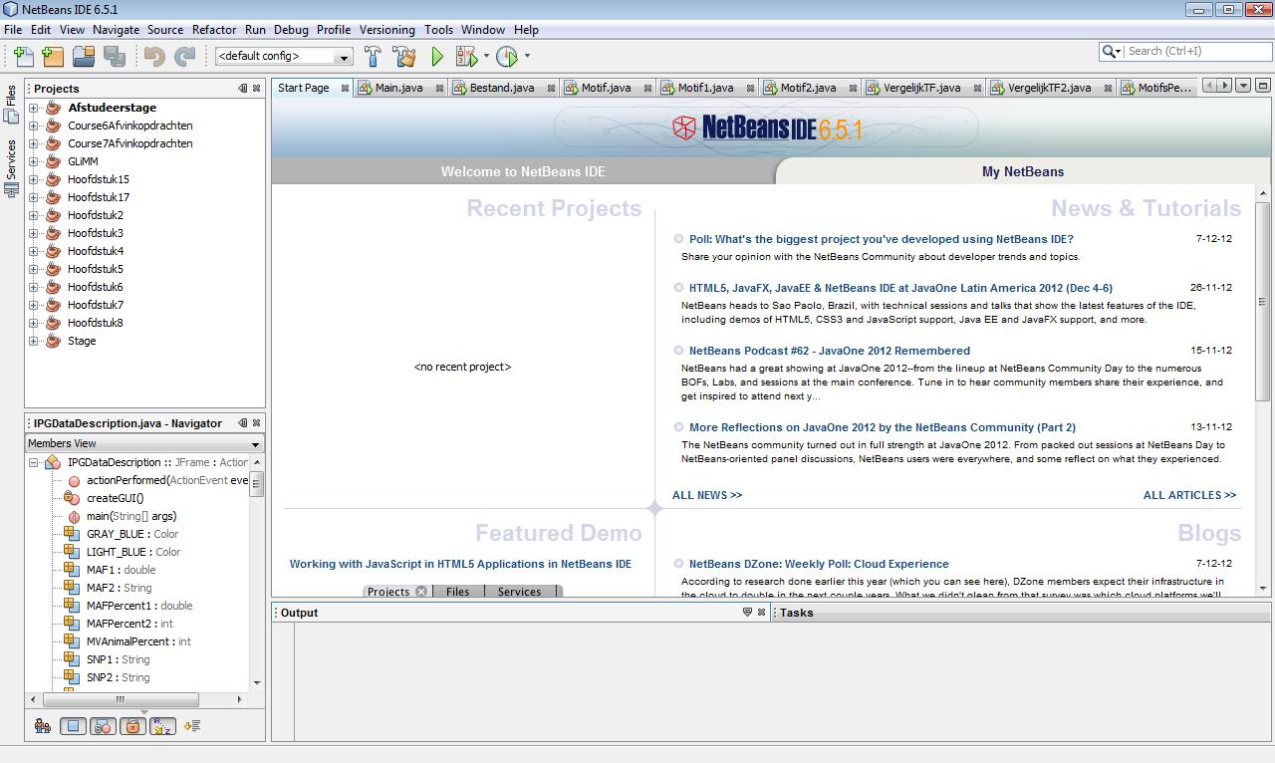Click the Start Page vertical scrollbar

(1262, 302)
